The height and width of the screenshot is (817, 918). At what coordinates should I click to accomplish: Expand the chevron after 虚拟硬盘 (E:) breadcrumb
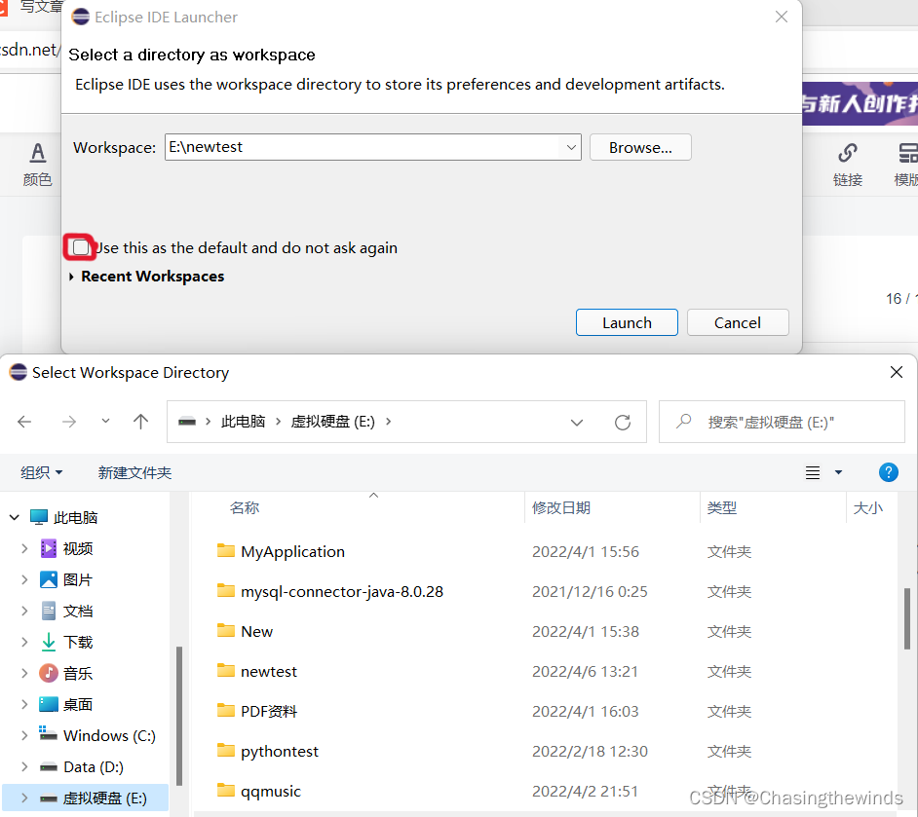coord(388,422)
